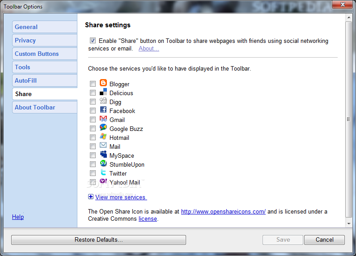This screenshot has height=256, width=356.
Task: Click the Mail envelope icon
Action: point(103,145)
